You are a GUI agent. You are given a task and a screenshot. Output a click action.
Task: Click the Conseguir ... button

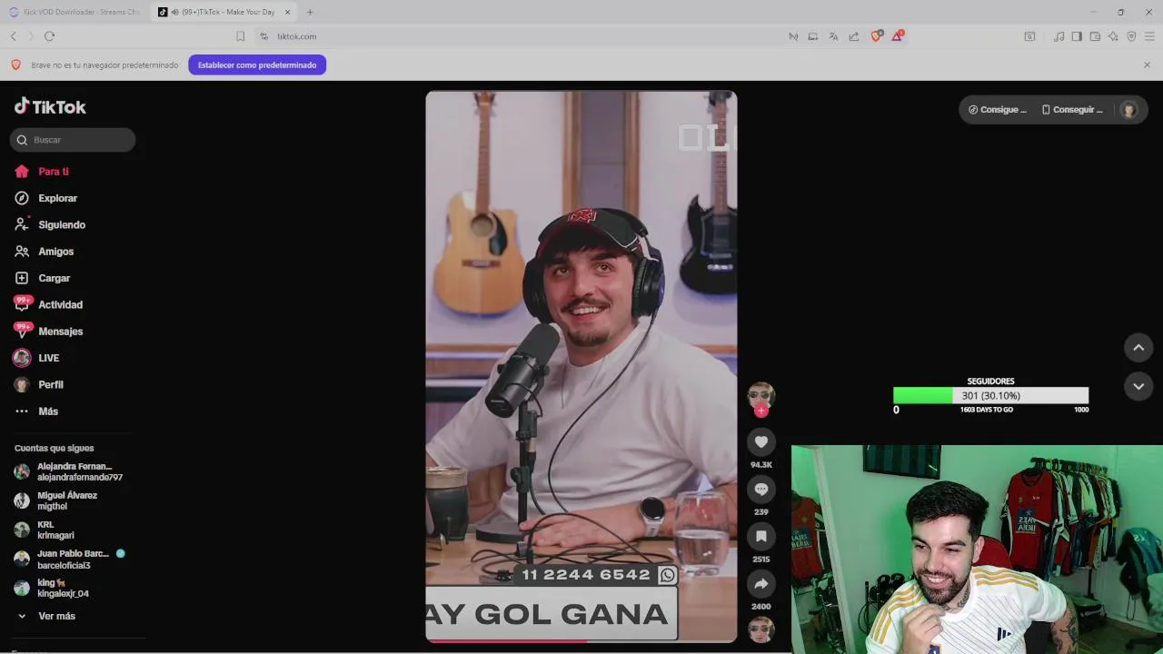tap(1072, 109)
